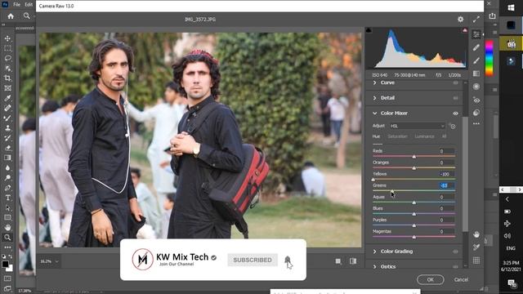Toggle the grid overlay icon
Image resolution: width=523 pixels, height=294 pixels.
[476, 261]
